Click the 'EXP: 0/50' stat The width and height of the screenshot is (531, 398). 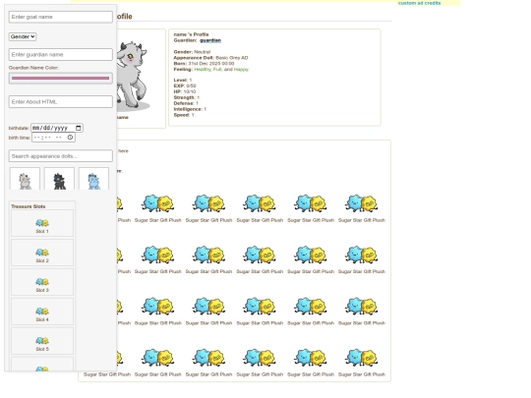point(185,85)
